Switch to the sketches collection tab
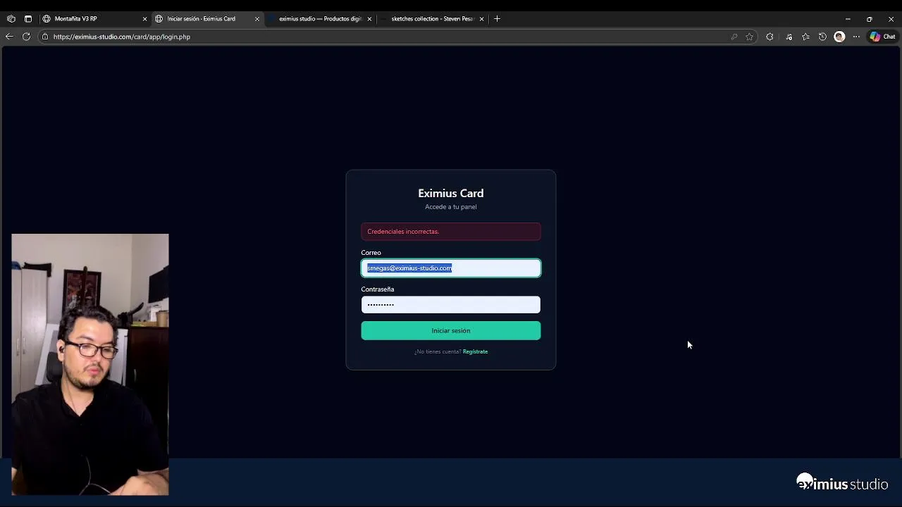 (x=432, y=19)
